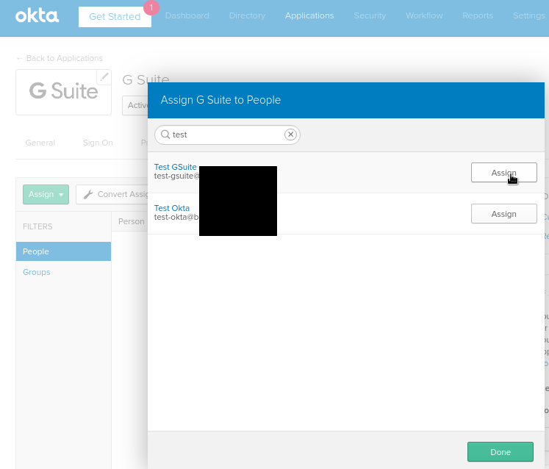Click the Get Started button
The height and width of the screenshot is (469, 549).
pos(115,17)
